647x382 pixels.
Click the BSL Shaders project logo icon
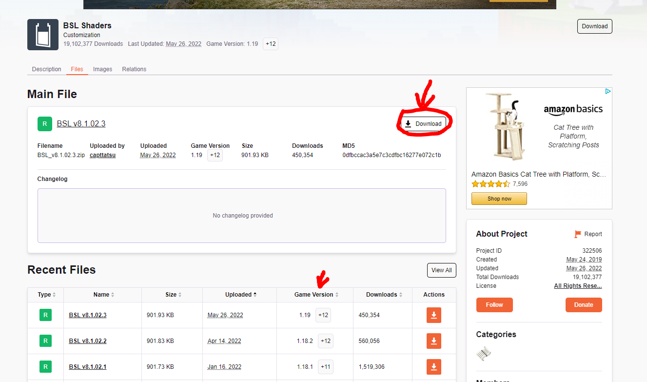43,35
